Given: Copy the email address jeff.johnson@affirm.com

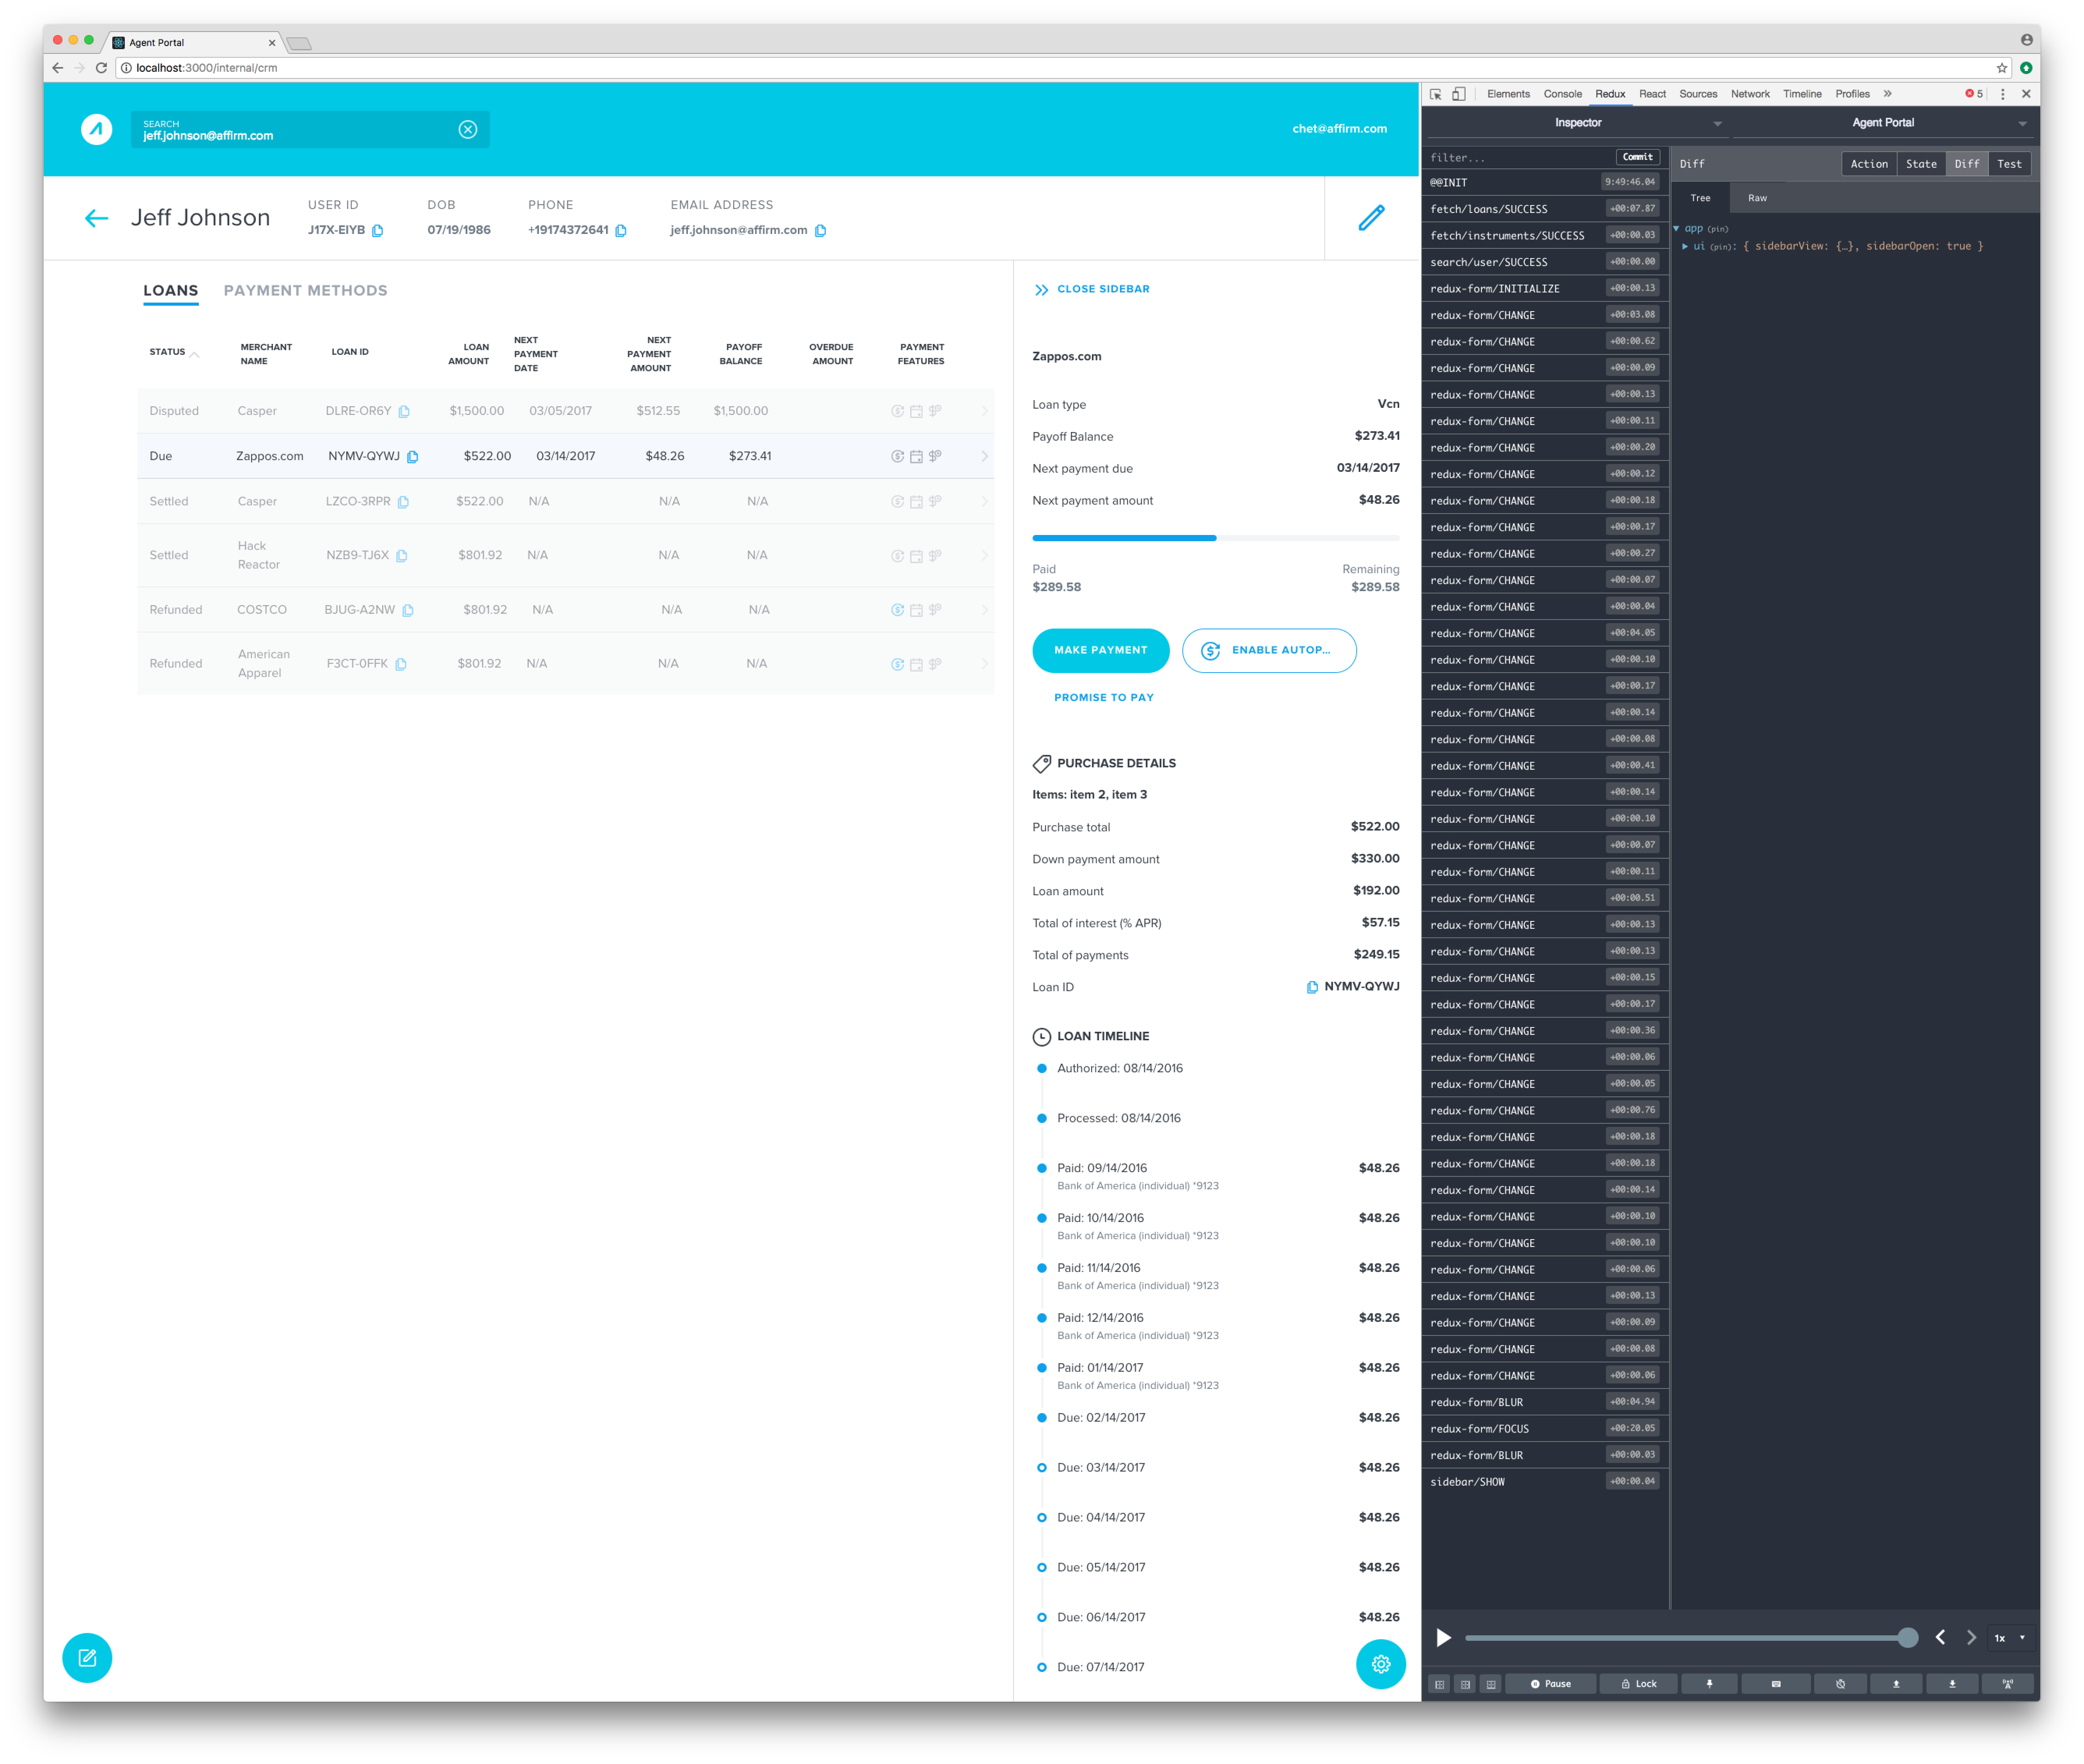Looking at the screenshot, I should [821, 231].
